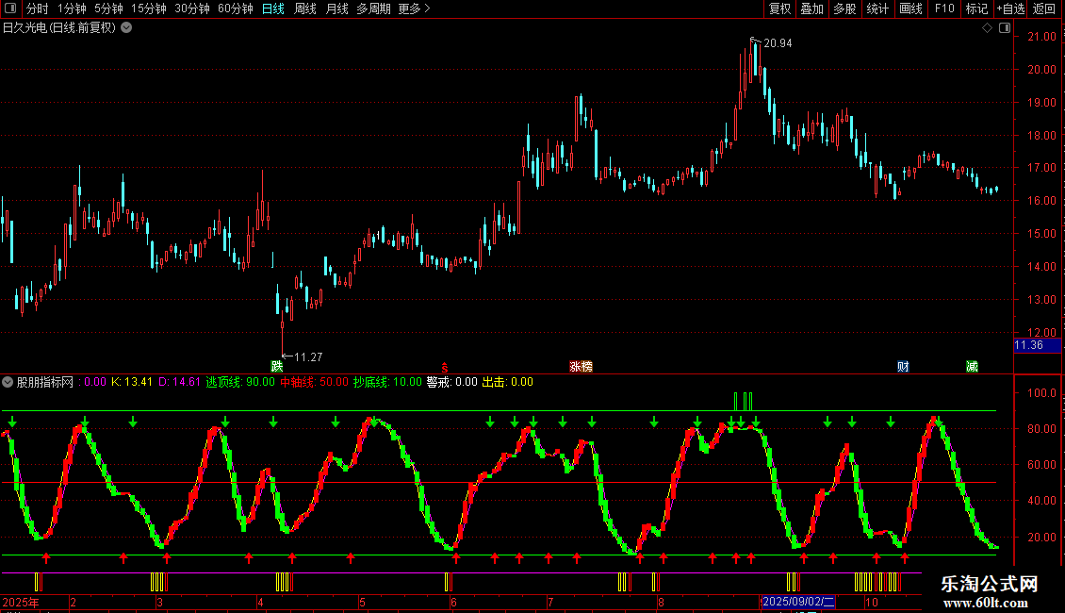Add stock with +自选 button
This screenshot has width=1065, height=613.
pos(1010,8)
